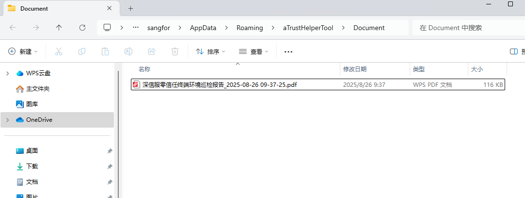The height and width of the screenshot is (198, 525).
Task: Click the 2025/8/26 9:37 date cell
Action: point(364,85)
